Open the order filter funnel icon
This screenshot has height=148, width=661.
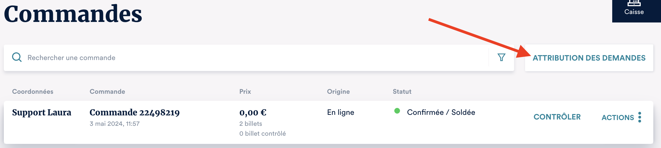pos(501,57)
